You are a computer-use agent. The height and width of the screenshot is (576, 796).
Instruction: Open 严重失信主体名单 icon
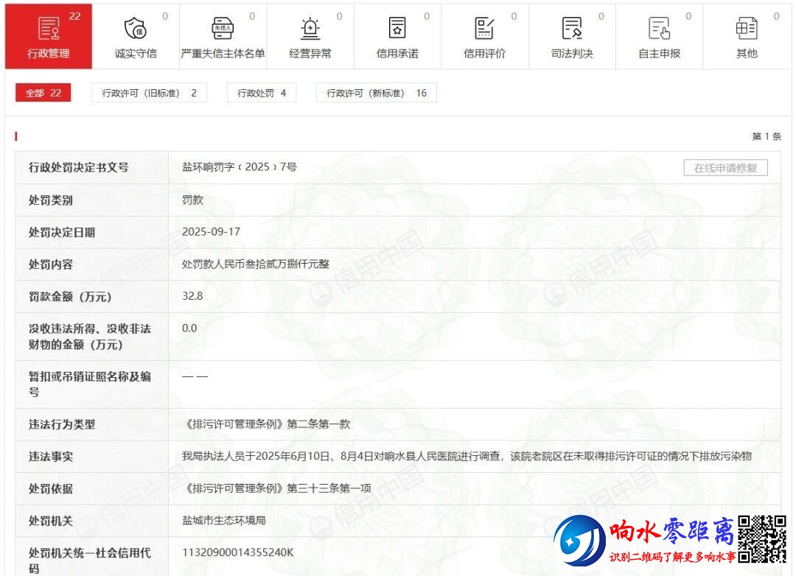(x=223, y=29)
